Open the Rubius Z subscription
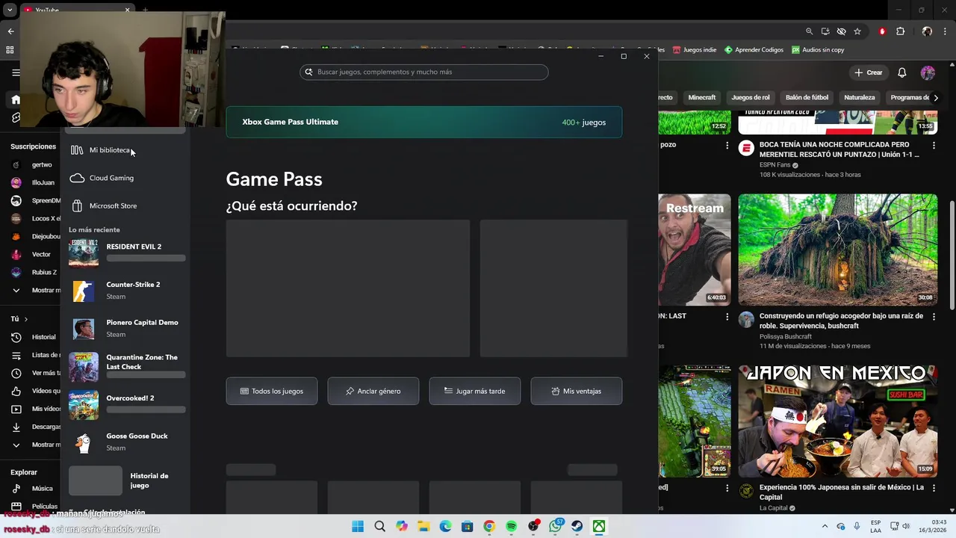 [x=34, y=273]
